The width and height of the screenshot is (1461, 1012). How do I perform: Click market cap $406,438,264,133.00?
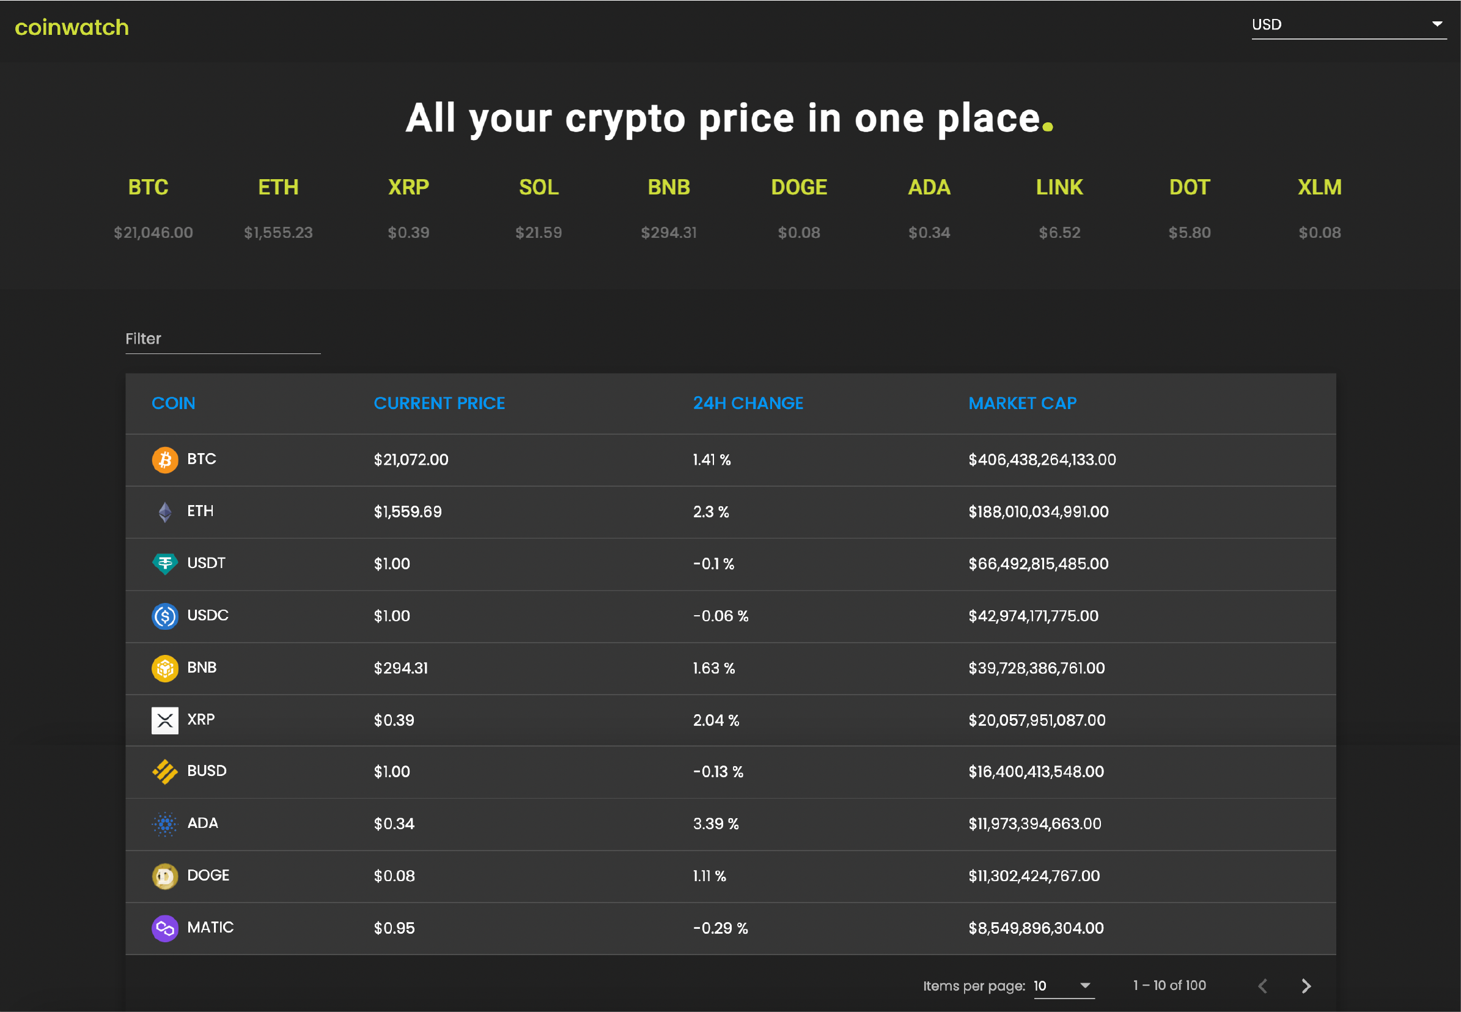[1042, 460]
